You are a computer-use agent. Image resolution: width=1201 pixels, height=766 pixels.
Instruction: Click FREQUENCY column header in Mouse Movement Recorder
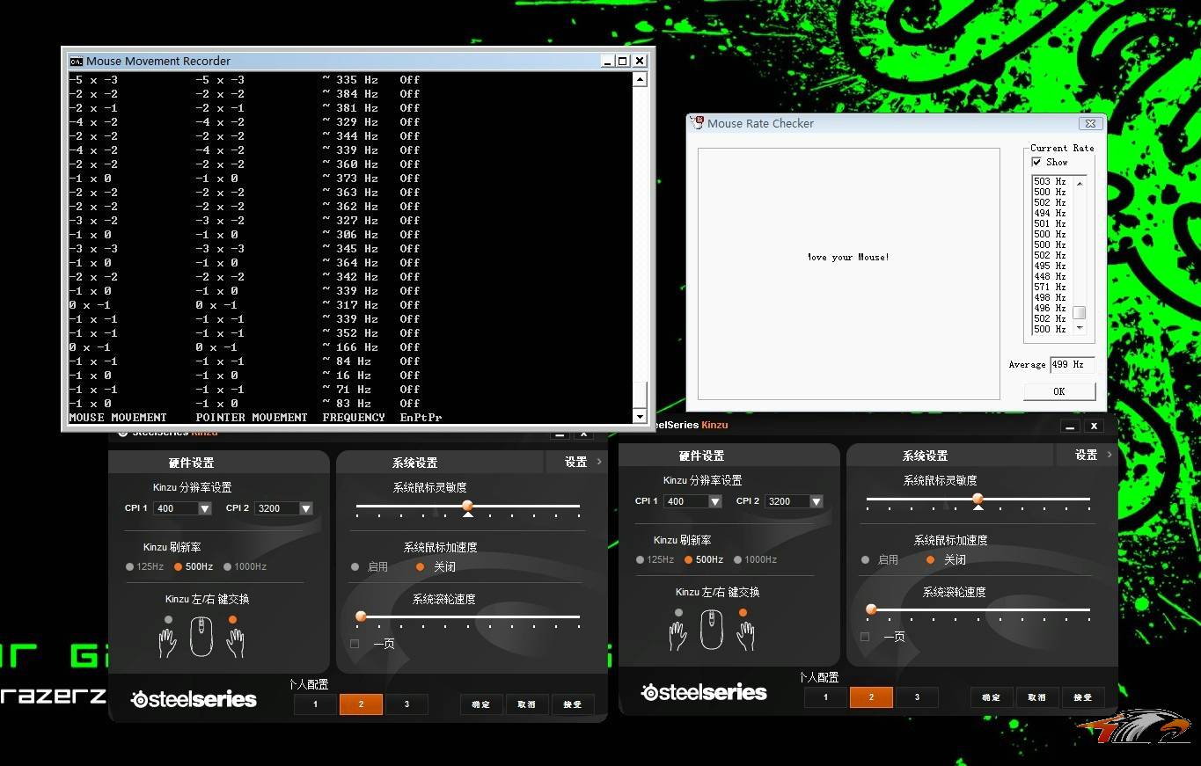(x=354, y=418)
